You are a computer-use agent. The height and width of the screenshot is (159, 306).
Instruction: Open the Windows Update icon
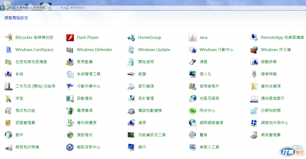(x=131, y=50)
